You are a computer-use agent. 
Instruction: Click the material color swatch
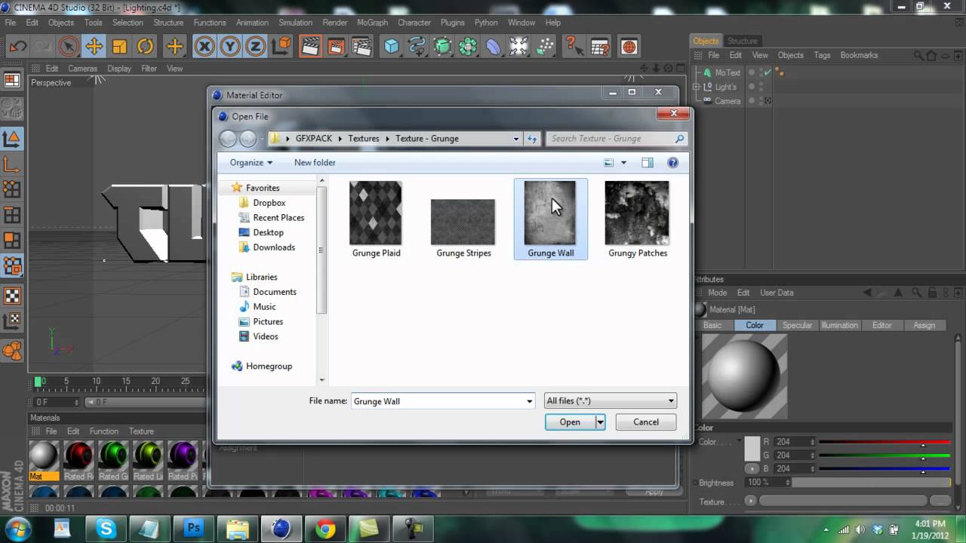tap(752, 448)
